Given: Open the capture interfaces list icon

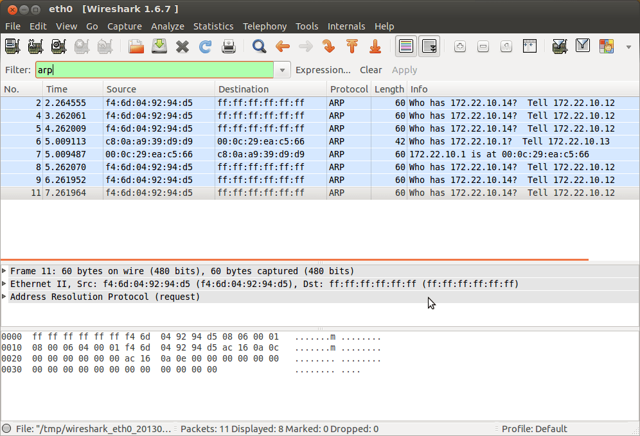Looking at the screenshot, I should [12, 46].
